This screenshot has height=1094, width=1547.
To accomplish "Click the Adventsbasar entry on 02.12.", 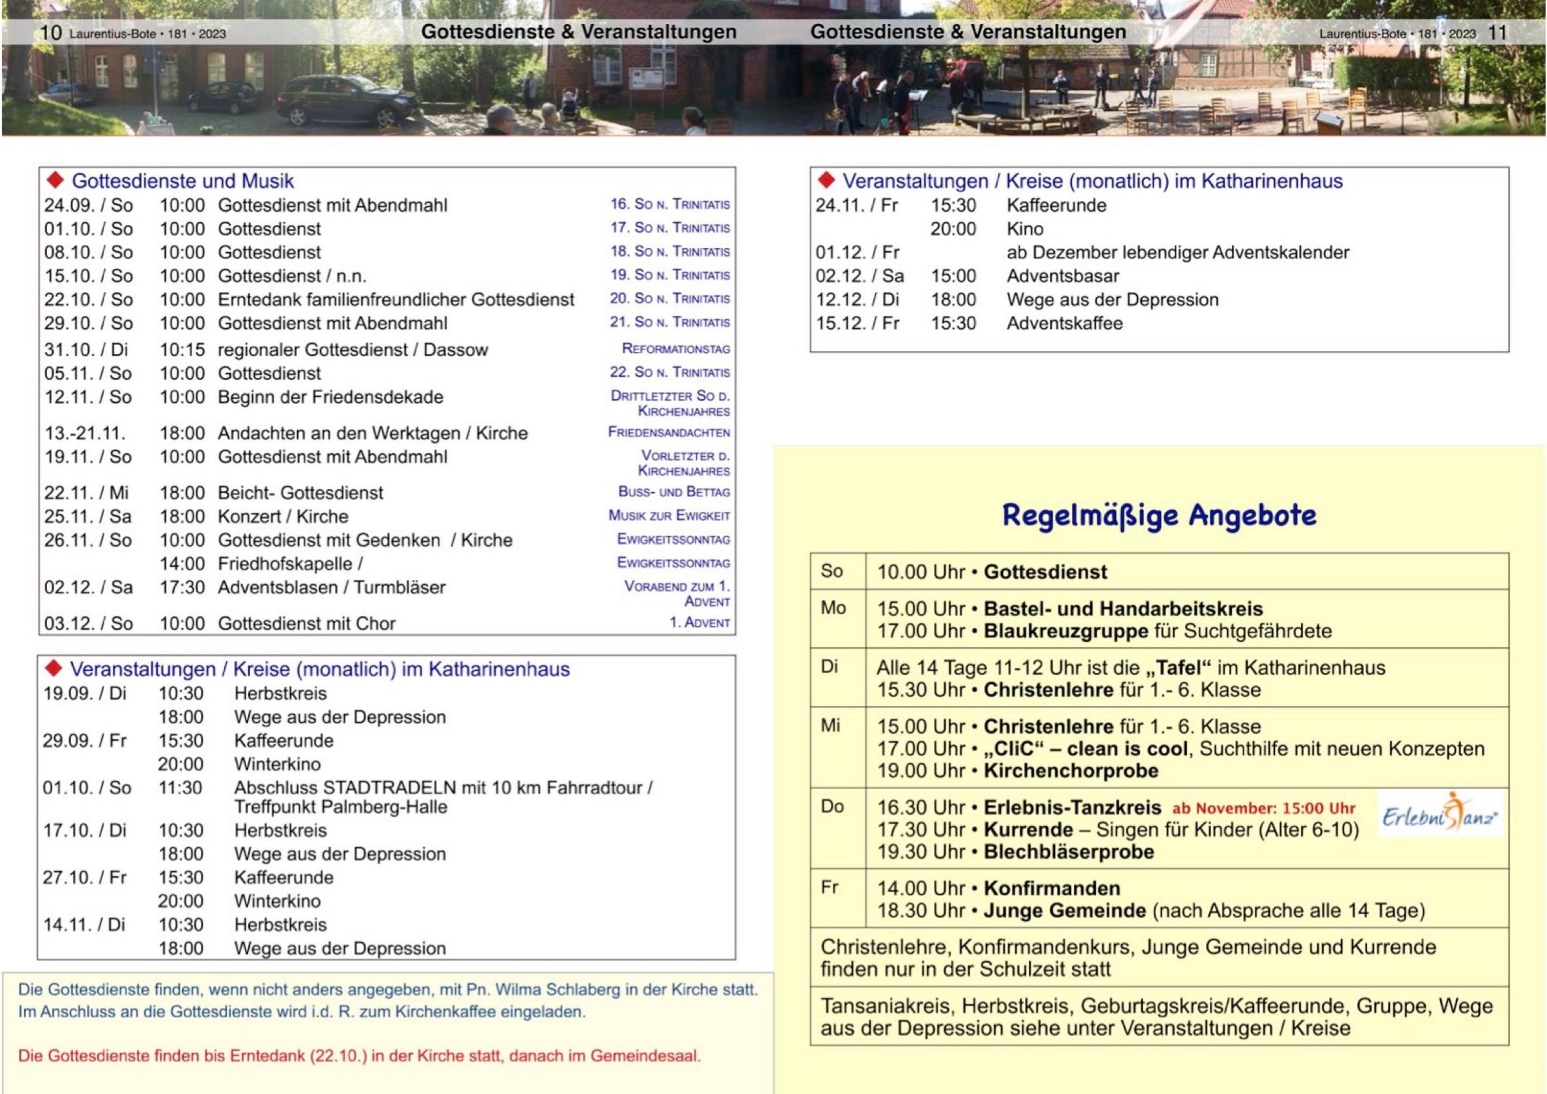I will pos(1062,276).
